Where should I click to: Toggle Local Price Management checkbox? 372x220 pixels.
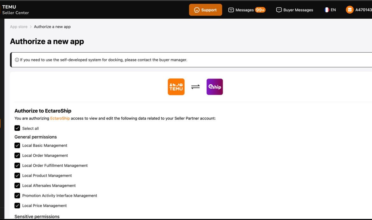click(x=17, y=206)
